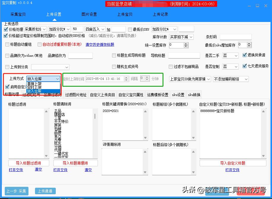Open the 买家拍下减 stock counting dropdown

tap(181, 37)
